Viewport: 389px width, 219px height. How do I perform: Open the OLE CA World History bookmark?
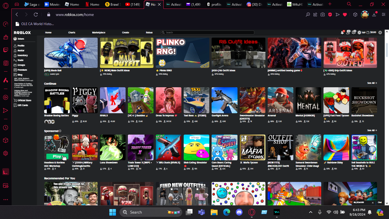(35, 24)
